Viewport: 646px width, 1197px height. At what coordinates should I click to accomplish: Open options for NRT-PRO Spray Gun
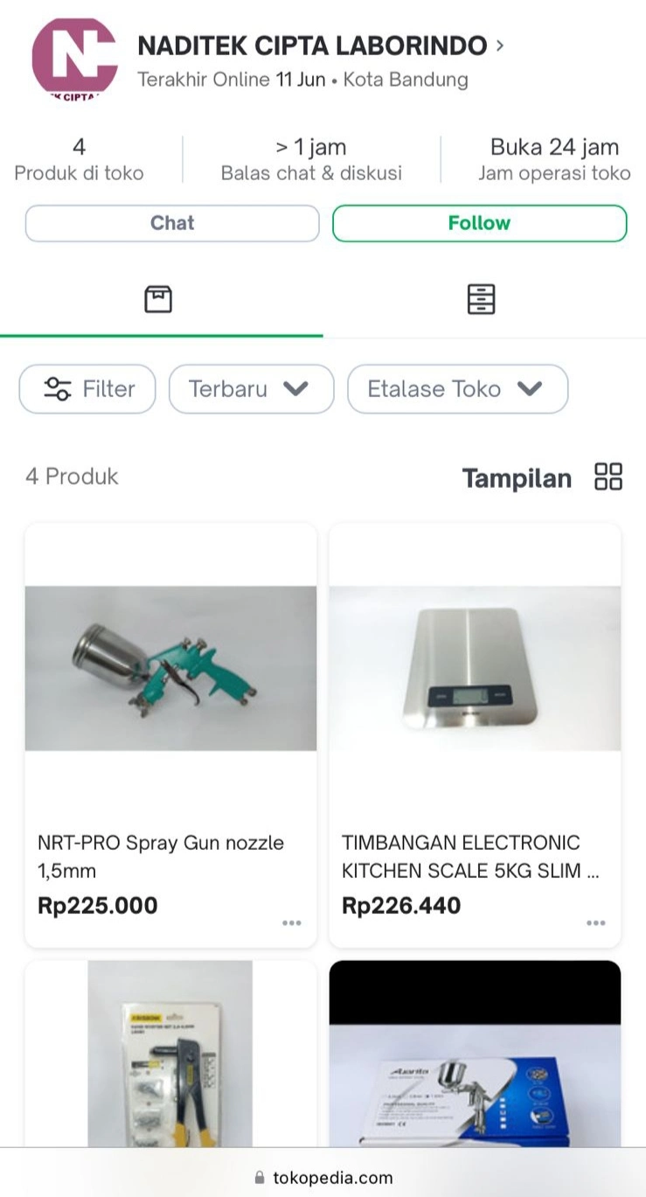pos(291,923)
